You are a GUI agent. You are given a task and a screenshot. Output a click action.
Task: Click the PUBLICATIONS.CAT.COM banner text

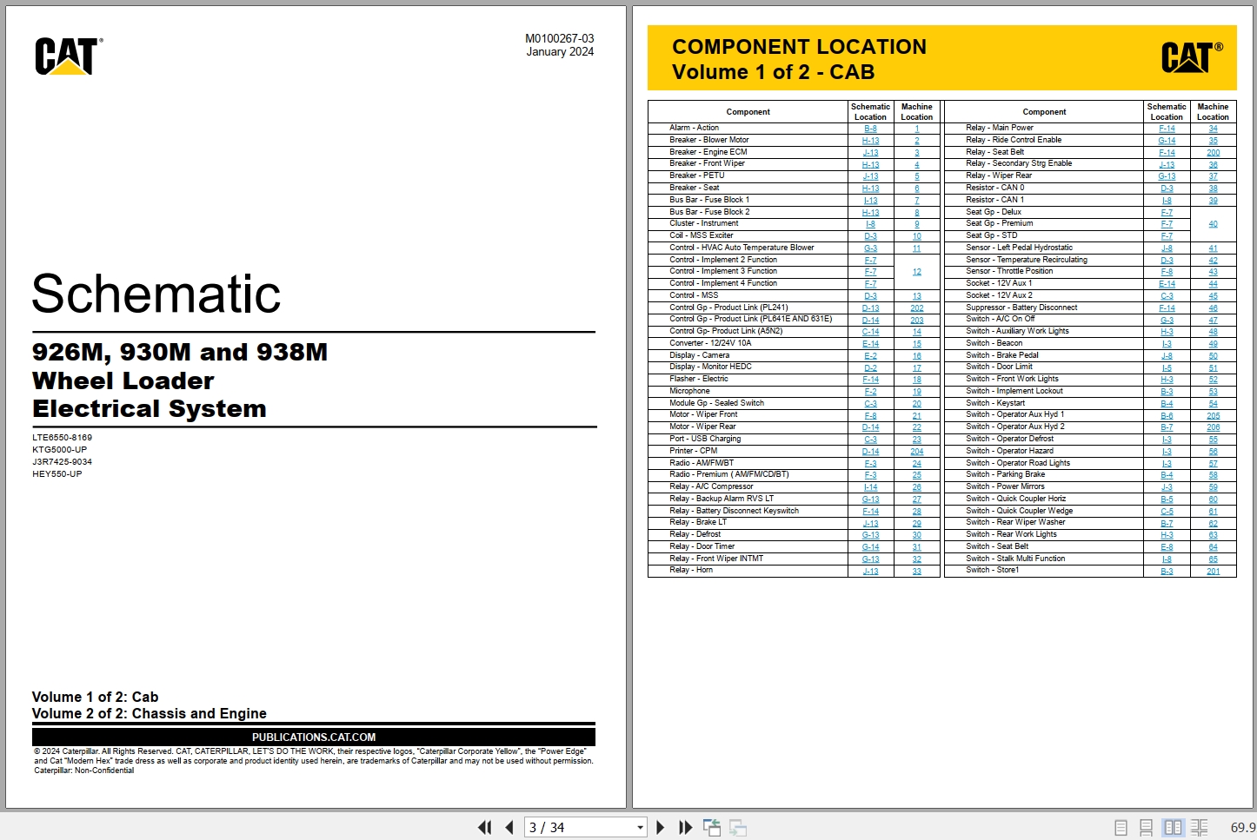click(x=314, y=737)
